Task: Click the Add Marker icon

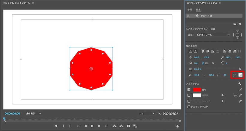Action: pos(56,126)
